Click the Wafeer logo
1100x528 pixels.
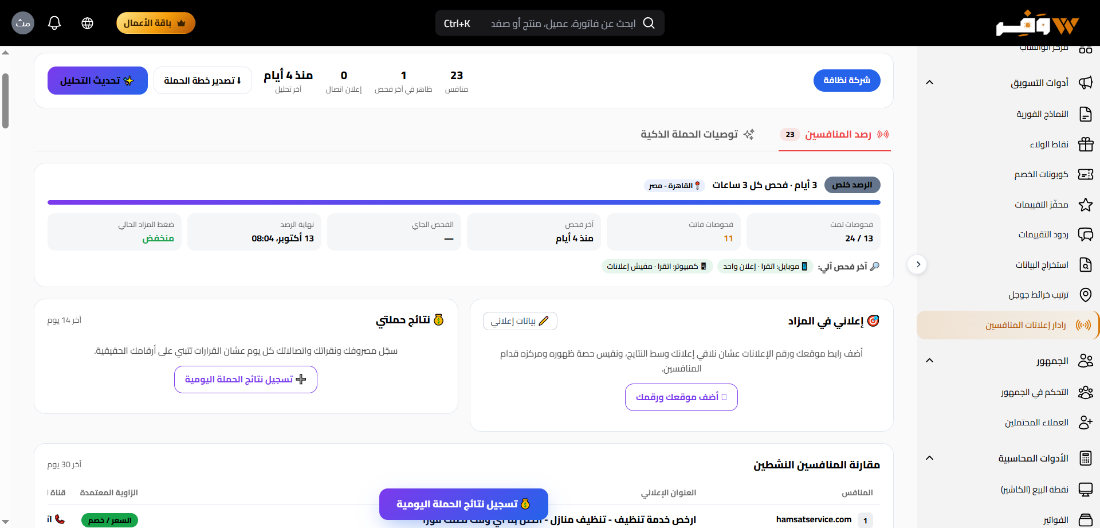click(1037, 24)
